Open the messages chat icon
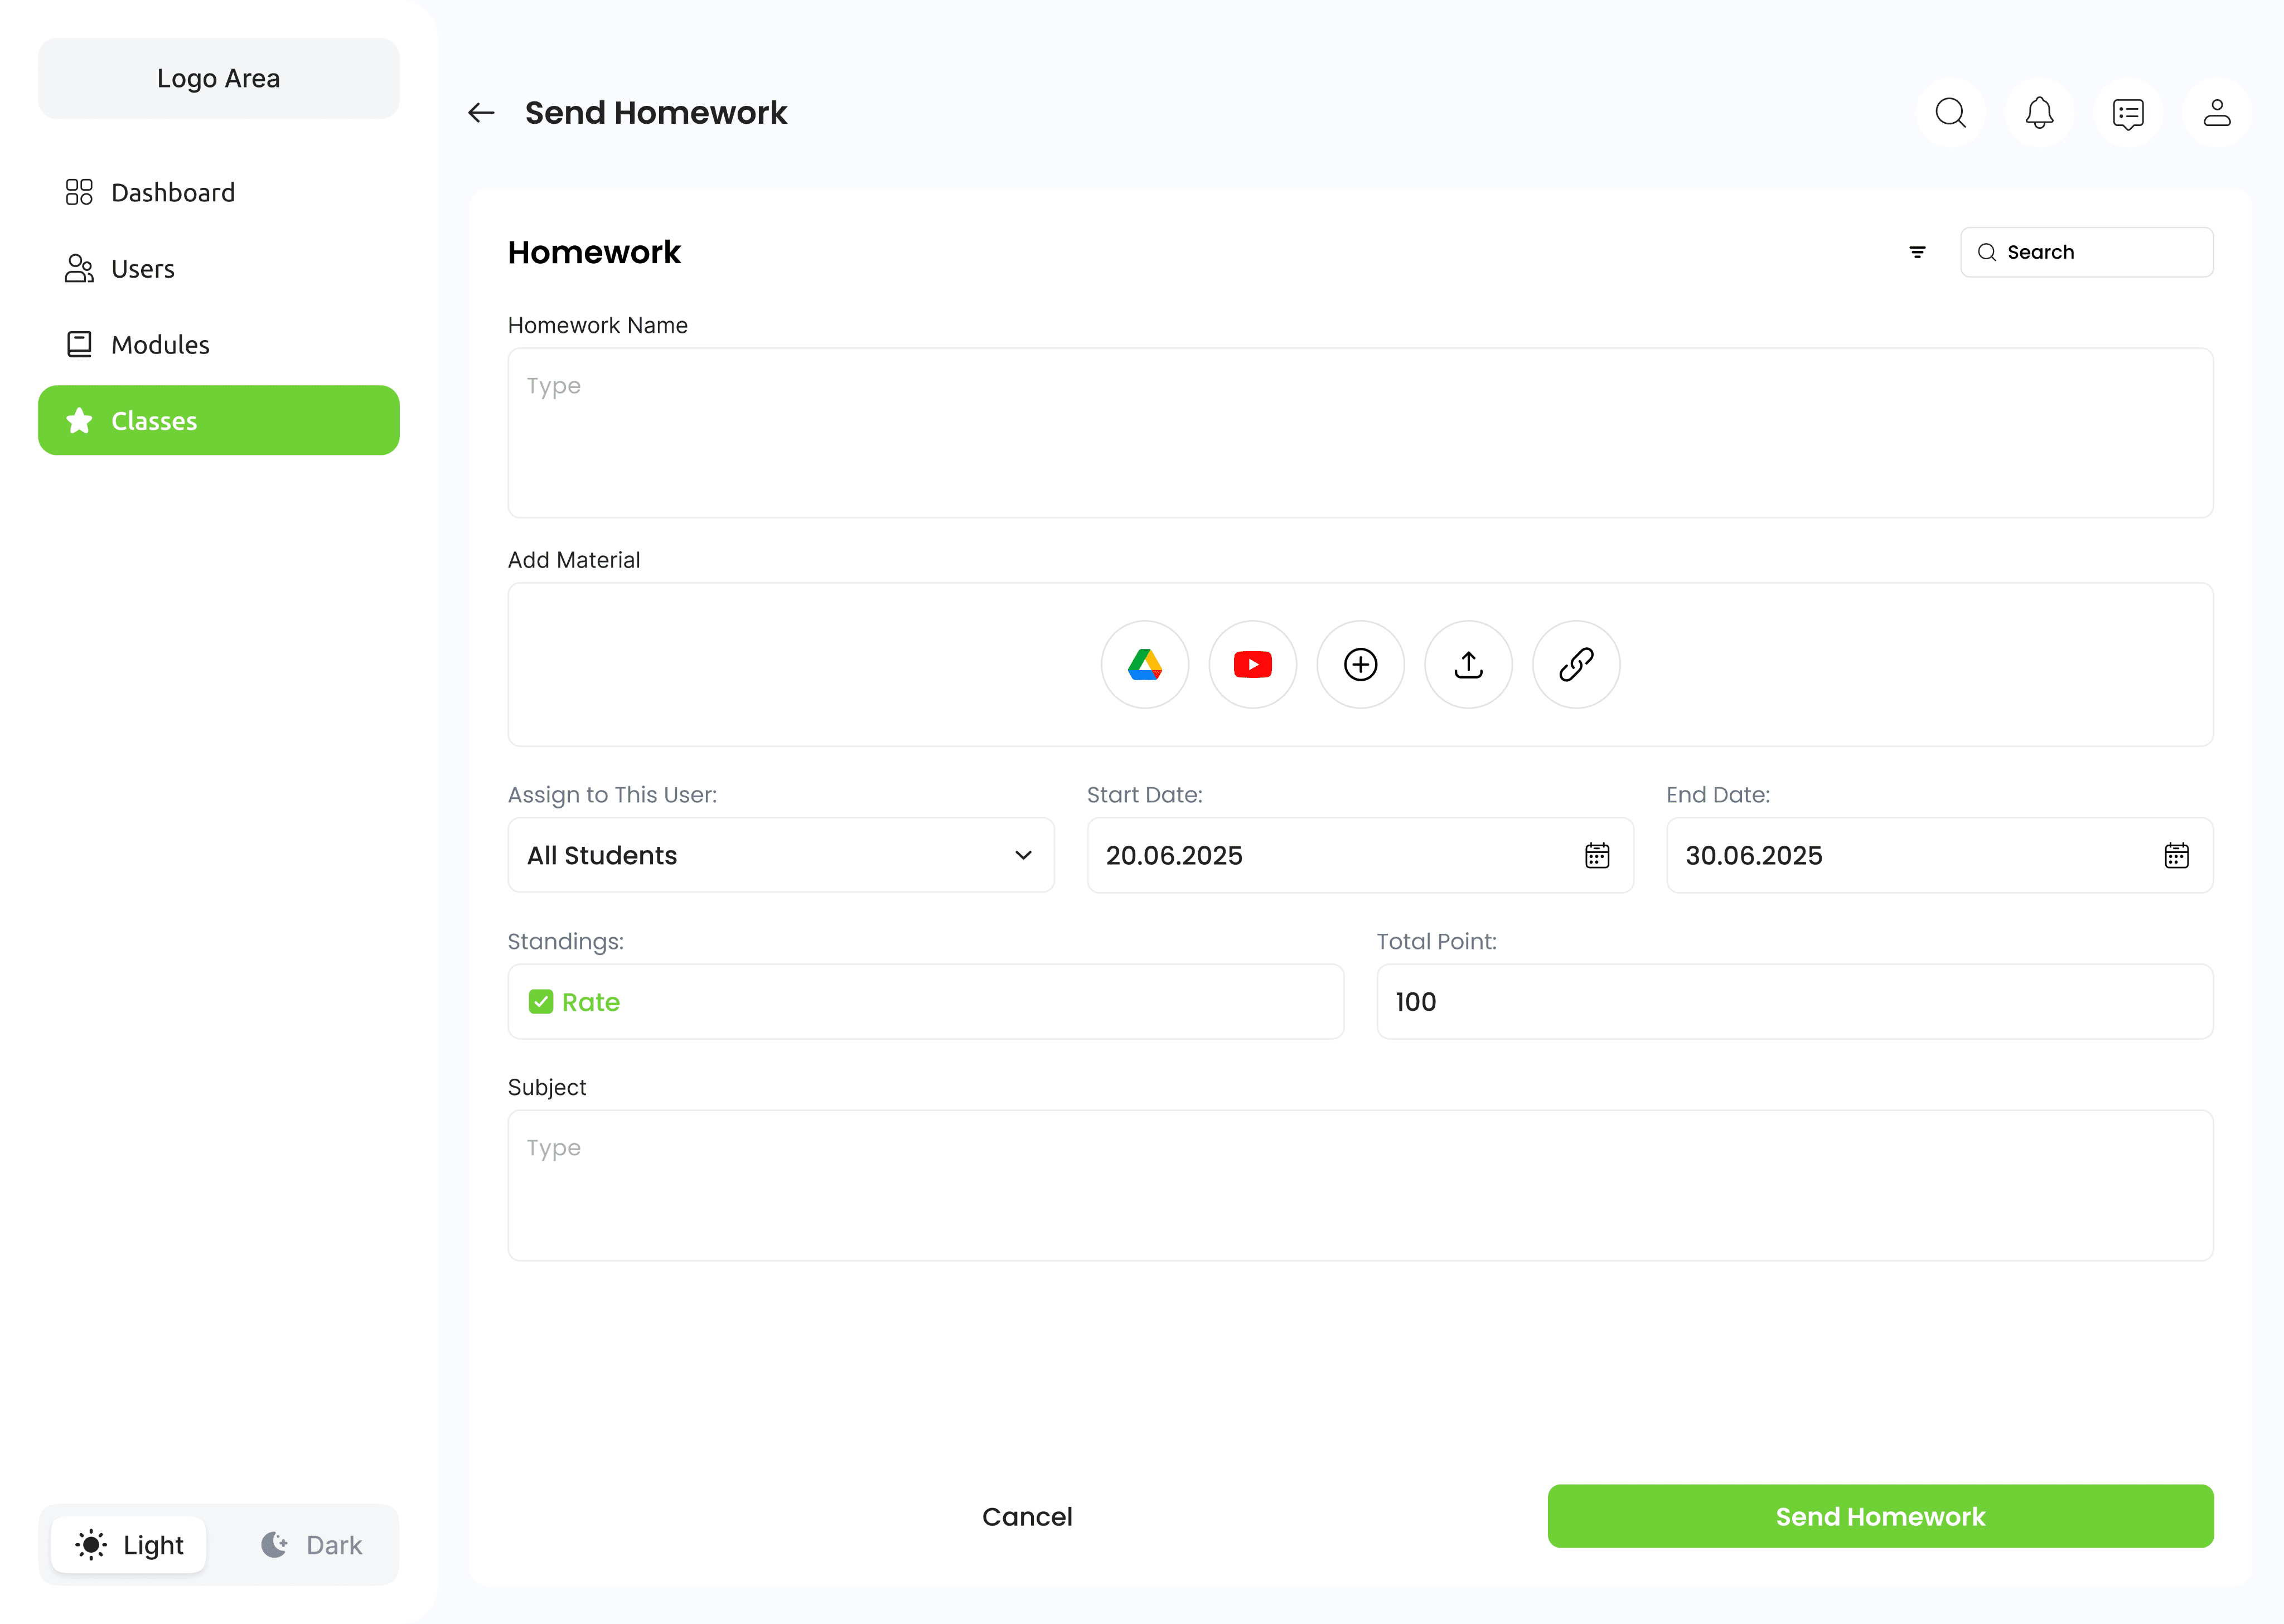 coord(2128,113)
